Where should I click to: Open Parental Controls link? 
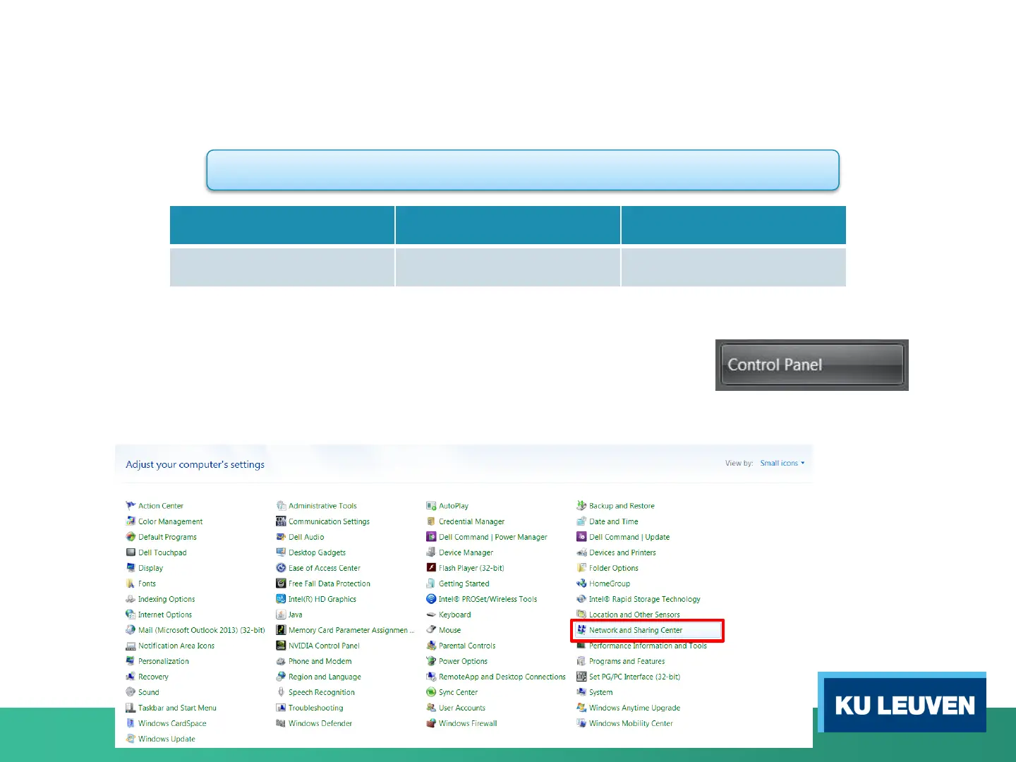(x=467, y=646)
